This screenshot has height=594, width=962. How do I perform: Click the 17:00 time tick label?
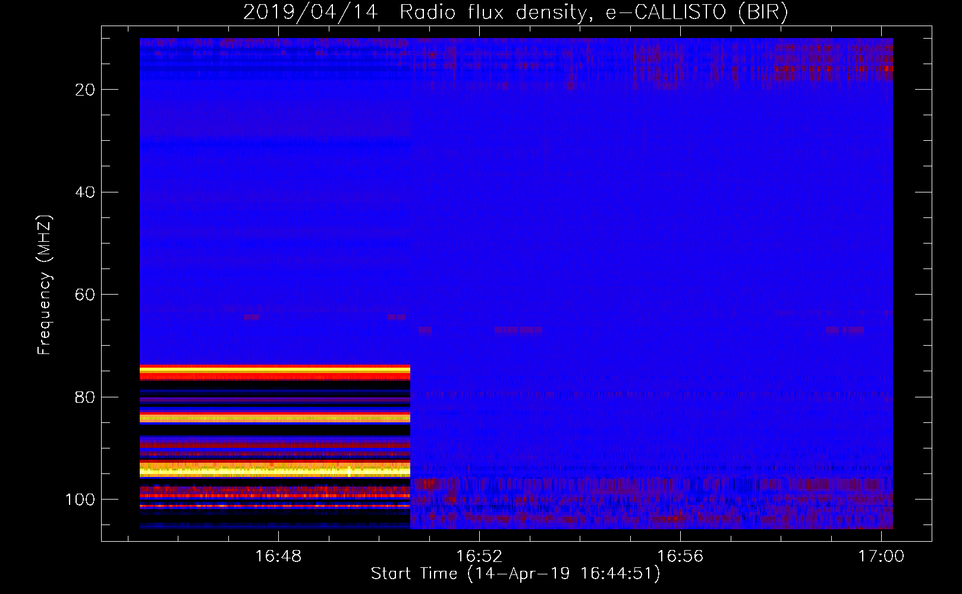(x=881, y=557)
